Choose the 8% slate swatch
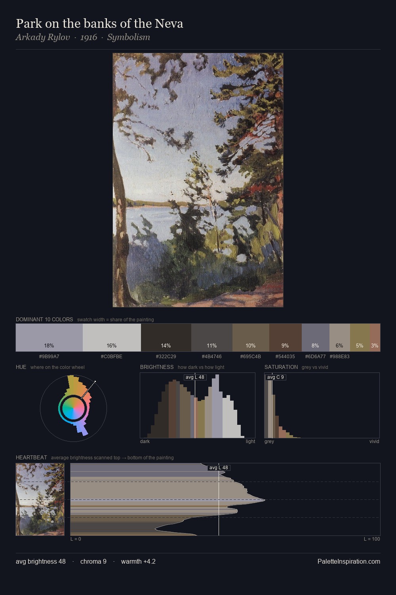 click(x=316, y=338)
